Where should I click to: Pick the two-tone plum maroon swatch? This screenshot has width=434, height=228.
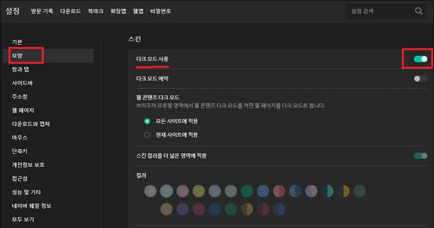click(263, 209)
